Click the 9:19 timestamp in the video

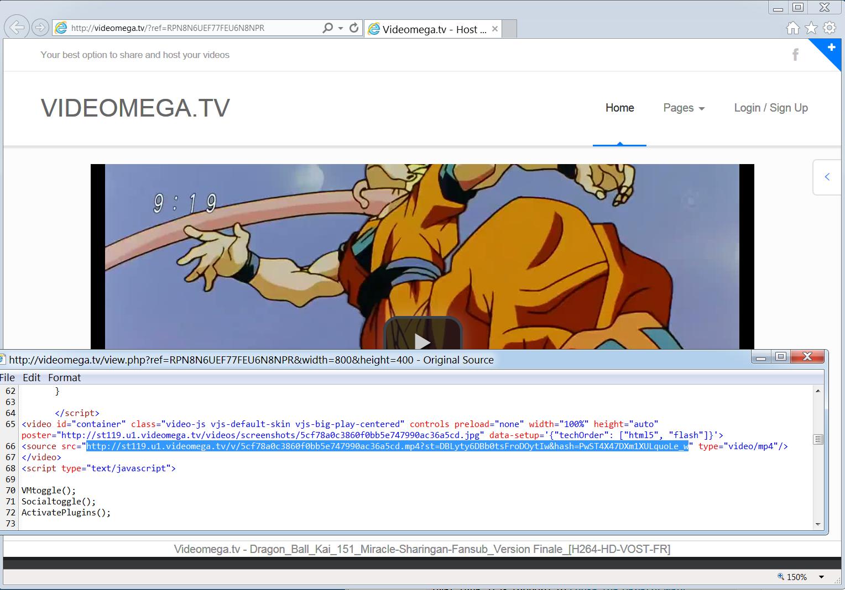pos(185,204)
